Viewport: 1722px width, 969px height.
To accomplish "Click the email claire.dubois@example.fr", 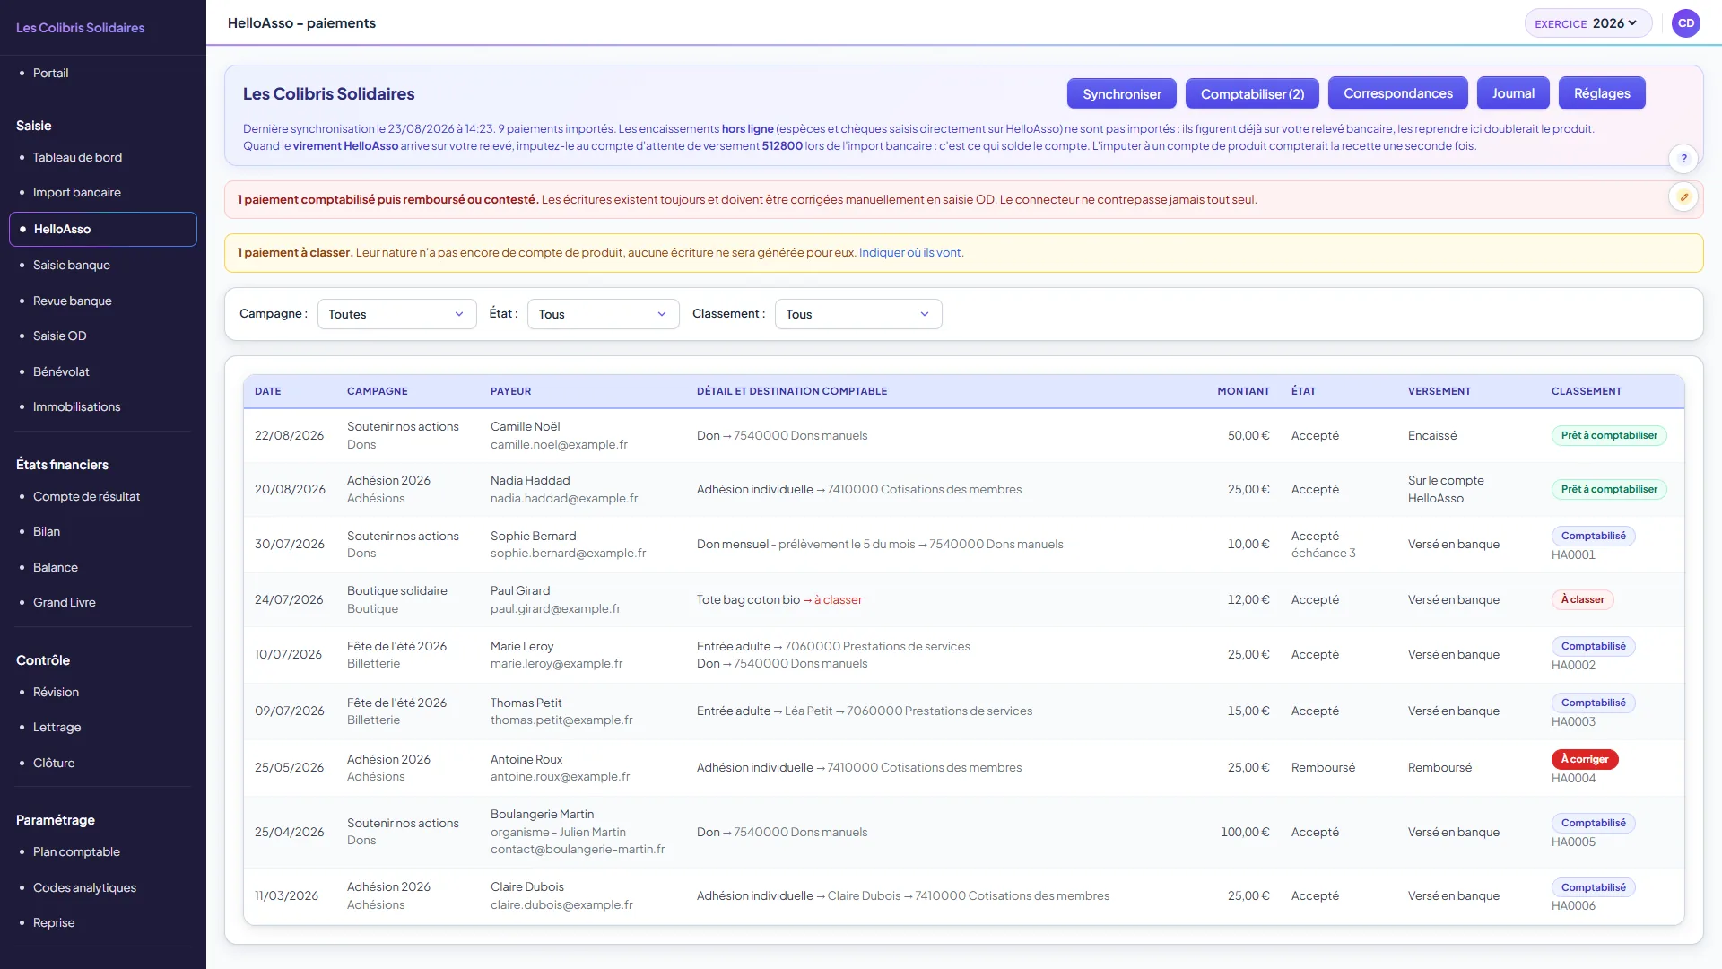I will [561, 904].
